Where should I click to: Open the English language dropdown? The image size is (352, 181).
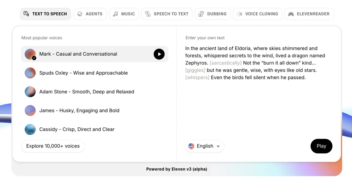point(204,146)
